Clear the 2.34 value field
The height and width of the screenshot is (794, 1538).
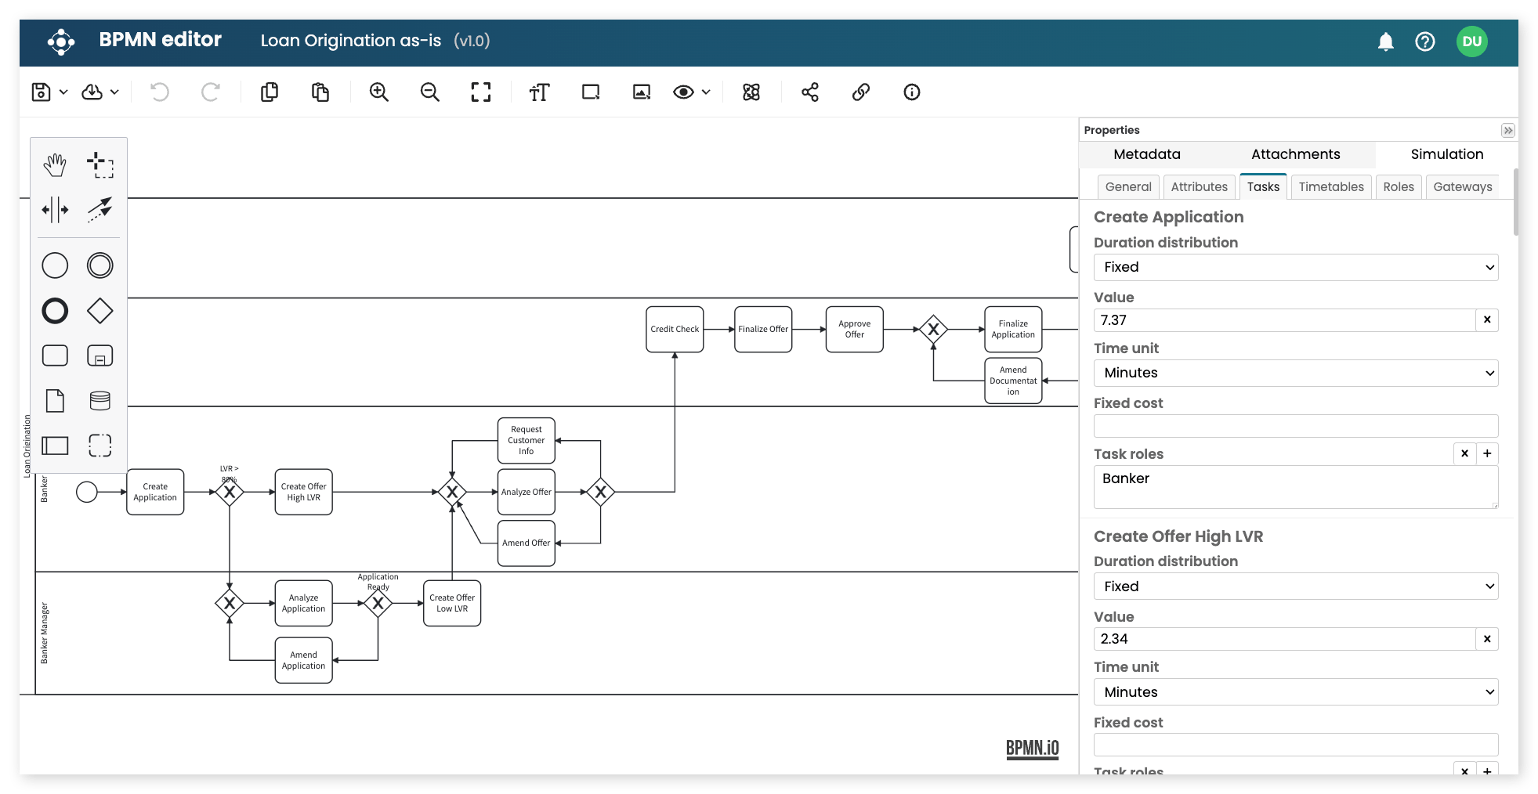[1487, 639]
